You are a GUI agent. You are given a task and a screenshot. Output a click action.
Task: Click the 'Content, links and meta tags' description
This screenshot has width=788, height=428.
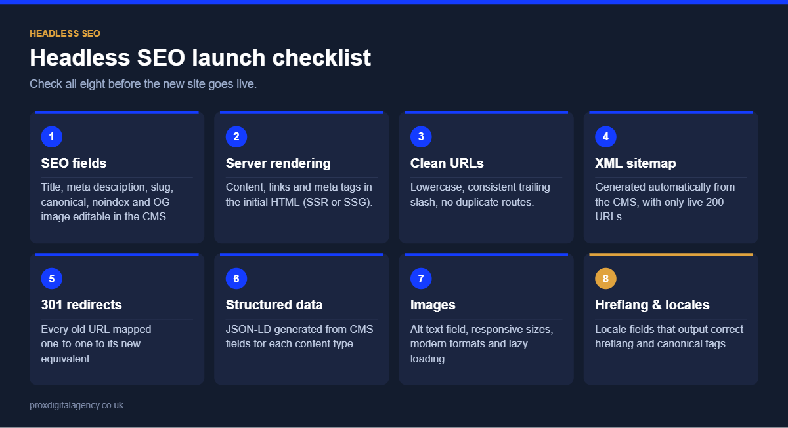click(x=299, y=195)
